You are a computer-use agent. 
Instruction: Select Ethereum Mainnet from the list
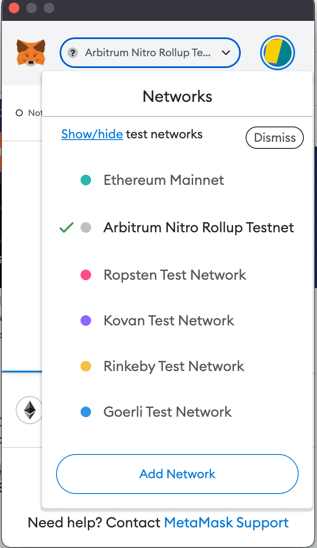click(x=163, y=180)
